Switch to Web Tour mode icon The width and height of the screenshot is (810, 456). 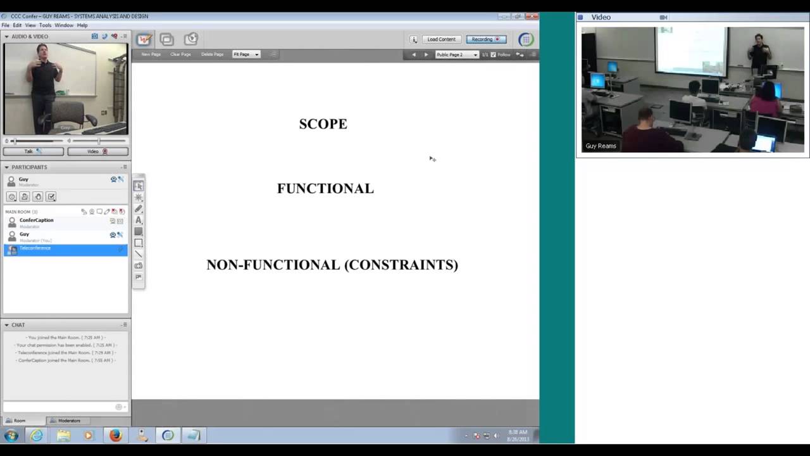tap(190, 39)
